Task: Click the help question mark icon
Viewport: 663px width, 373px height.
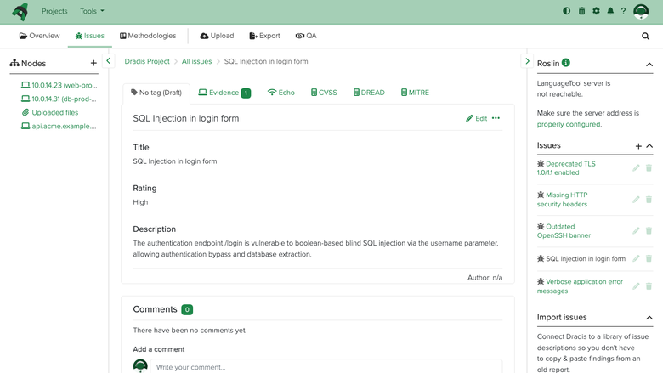Action: click(x=623, y=11)
